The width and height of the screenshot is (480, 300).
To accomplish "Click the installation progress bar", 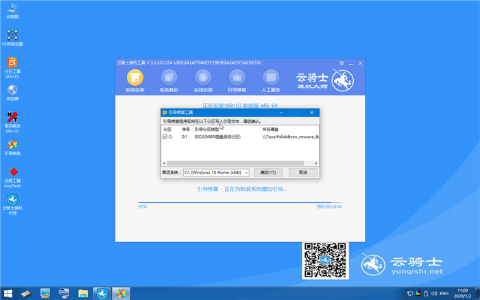I will (240, 203).
